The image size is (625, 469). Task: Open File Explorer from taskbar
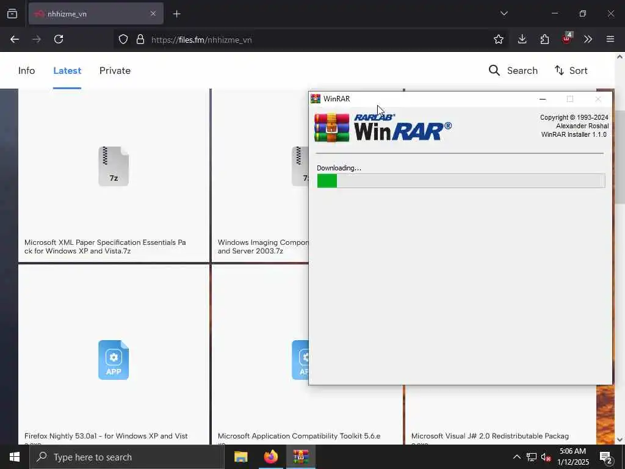[240, 457]
